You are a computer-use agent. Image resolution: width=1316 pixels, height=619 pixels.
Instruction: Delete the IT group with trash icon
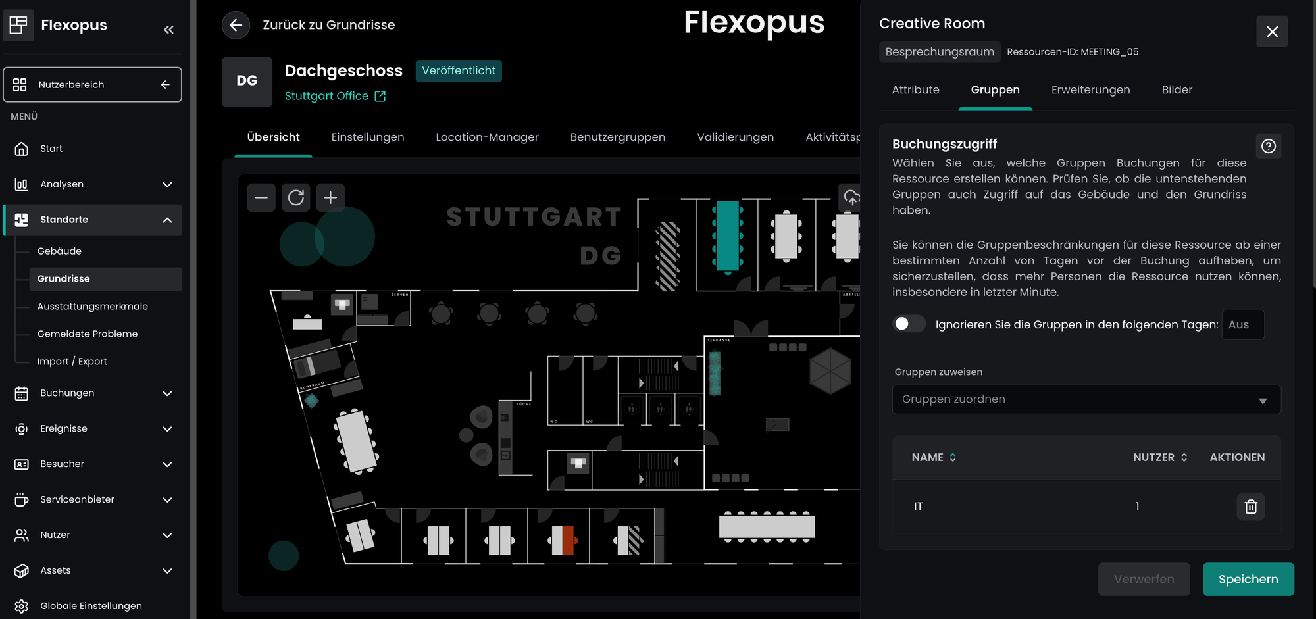click(1250, 507)
